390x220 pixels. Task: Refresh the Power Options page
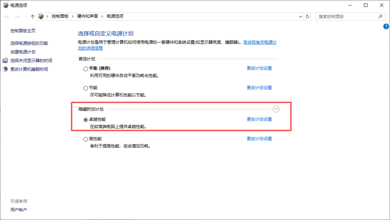pyautogui.click(x=308, y=17)
